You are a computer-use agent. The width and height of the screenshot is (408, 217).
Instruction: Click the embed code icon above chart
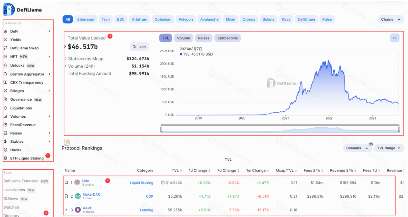[x=395, y=38]
